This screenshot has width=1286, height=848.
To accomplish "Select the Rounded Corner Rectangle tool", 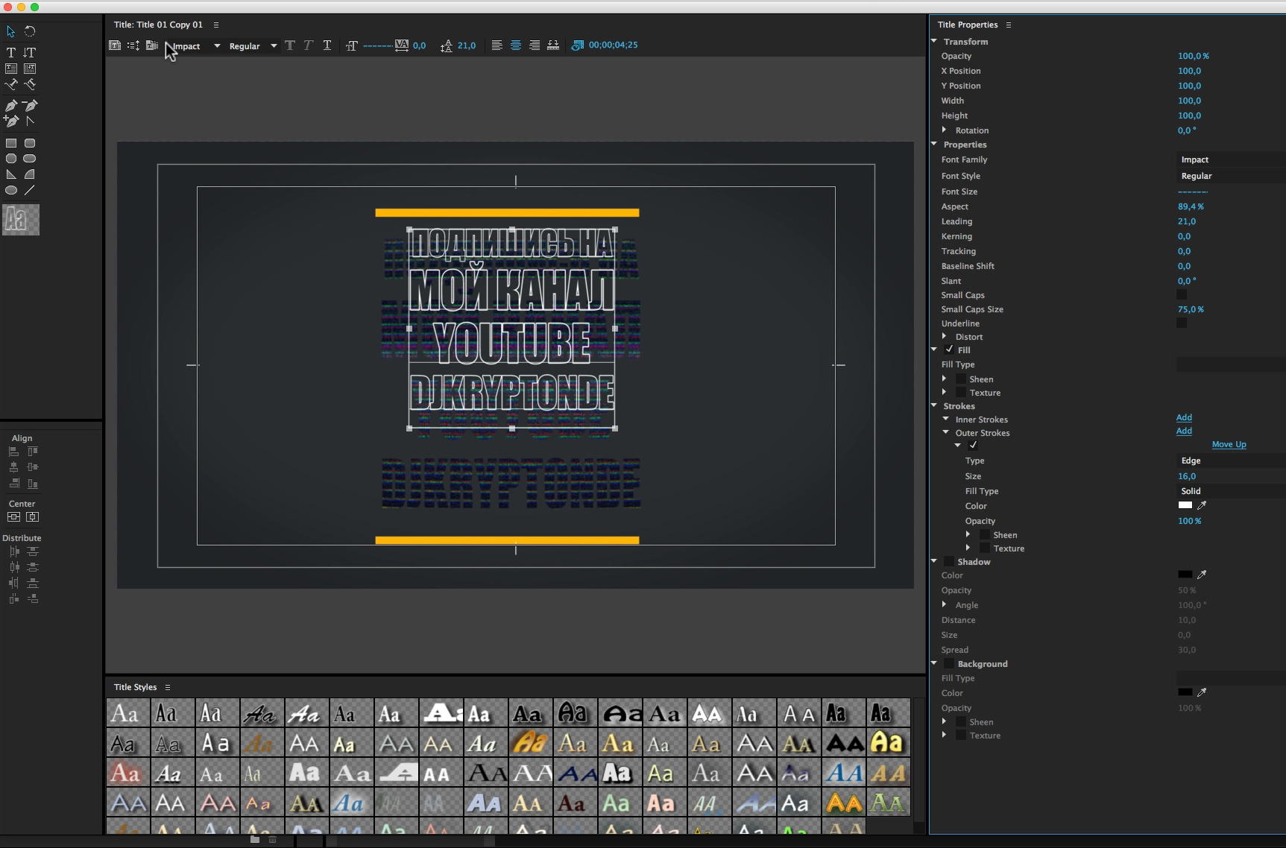I will [30, 143].
